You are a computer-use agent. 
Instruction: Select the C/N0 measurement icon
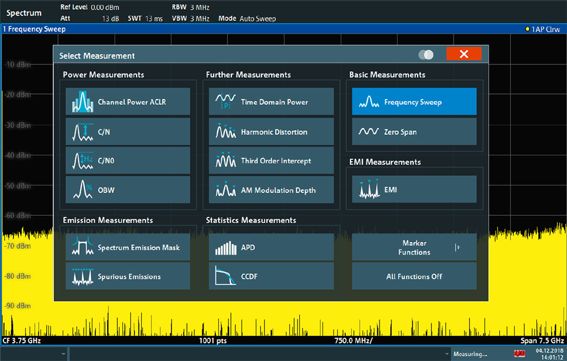point(83,161)
